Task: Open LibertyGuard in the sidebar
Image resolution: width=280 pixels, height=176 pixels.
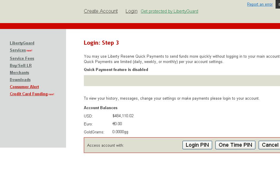Action: click(x=22, y=43)
